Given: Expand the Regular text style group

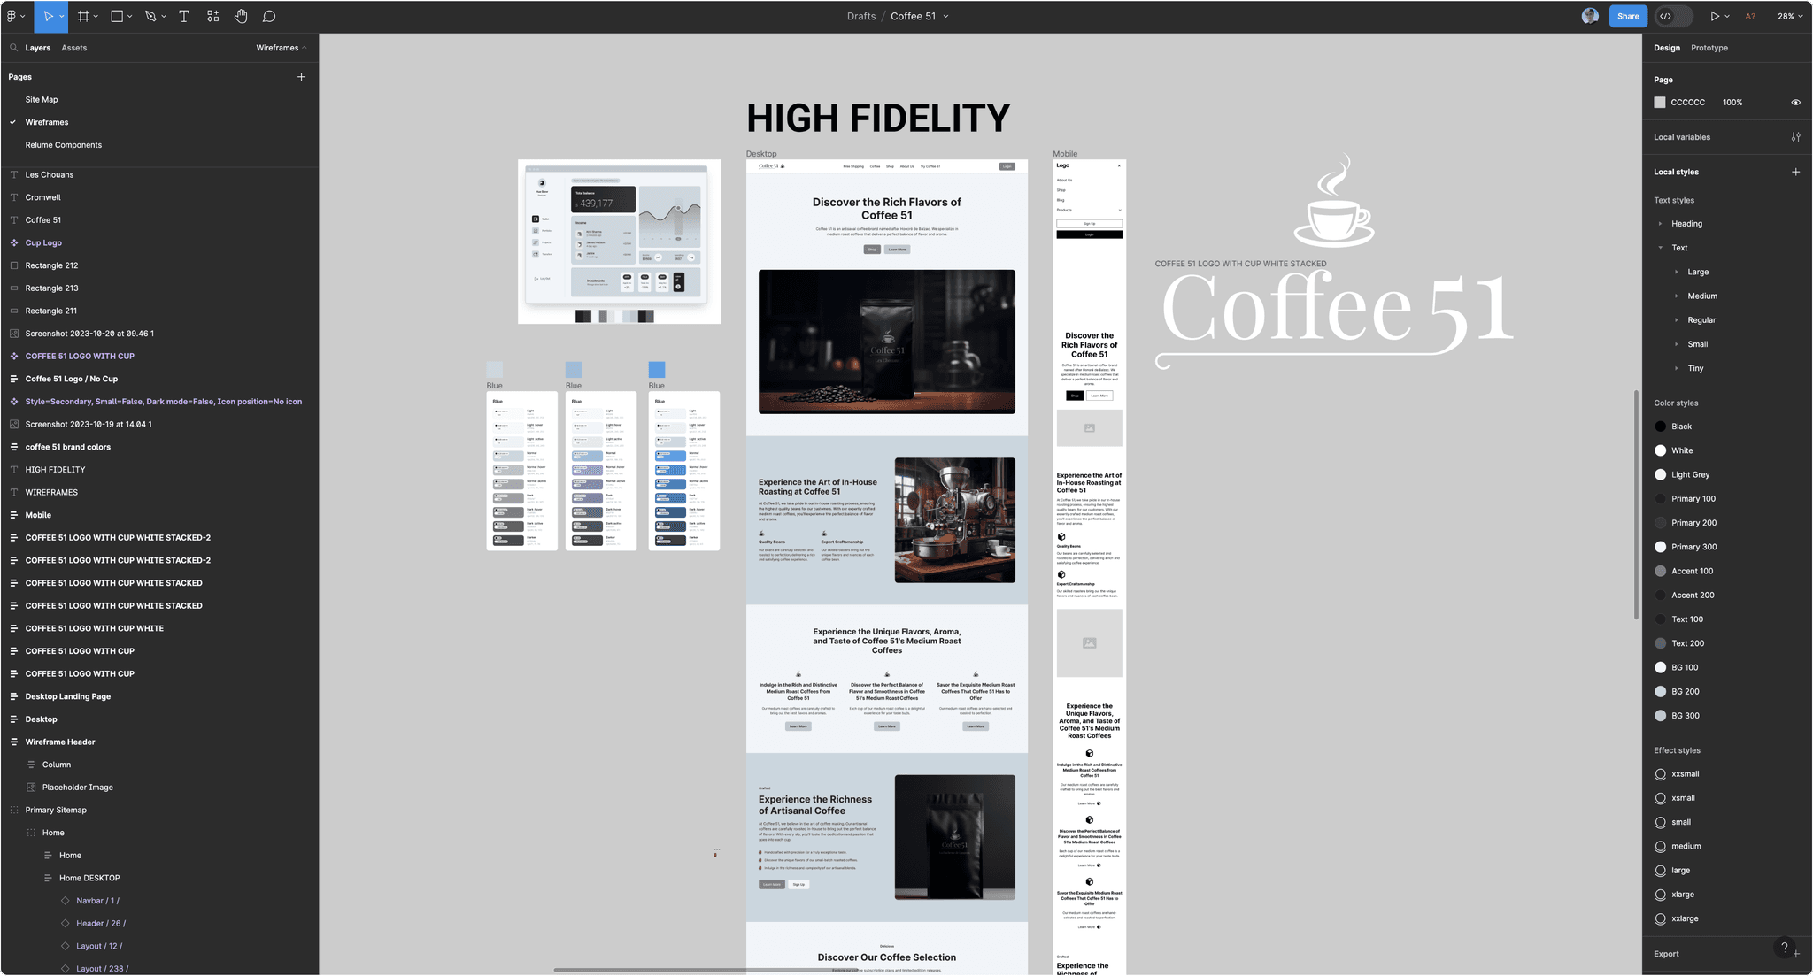Looking at the screenshot, I should (1677, 320).
